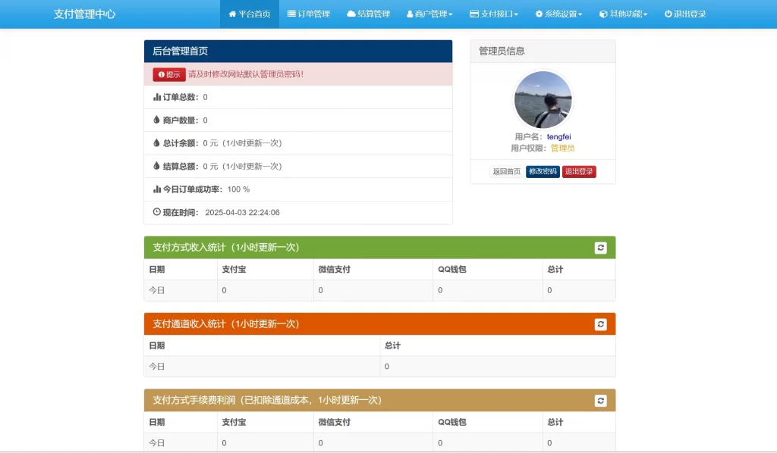
Task: Click the admin profile avatar photo
Action: coord(543,97)
